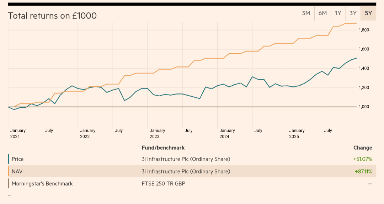Click the orange NAV color marker
The width and height of the screenshot is (384, 204).
pos(8,171)
